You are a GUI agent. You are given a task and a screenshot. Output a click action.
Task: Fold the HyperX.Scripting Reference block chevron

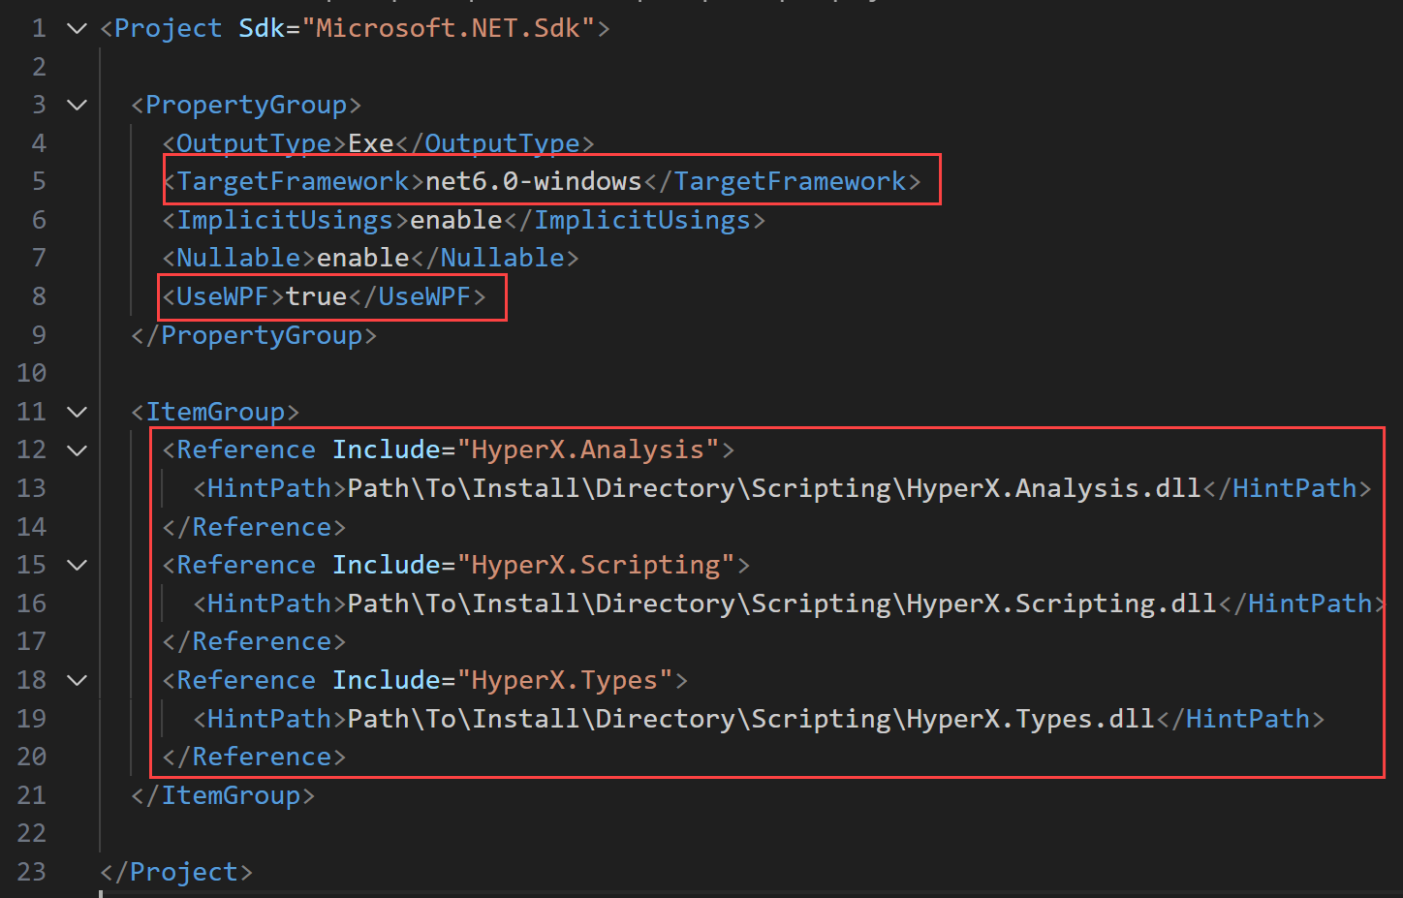click(x=77, y=565)
